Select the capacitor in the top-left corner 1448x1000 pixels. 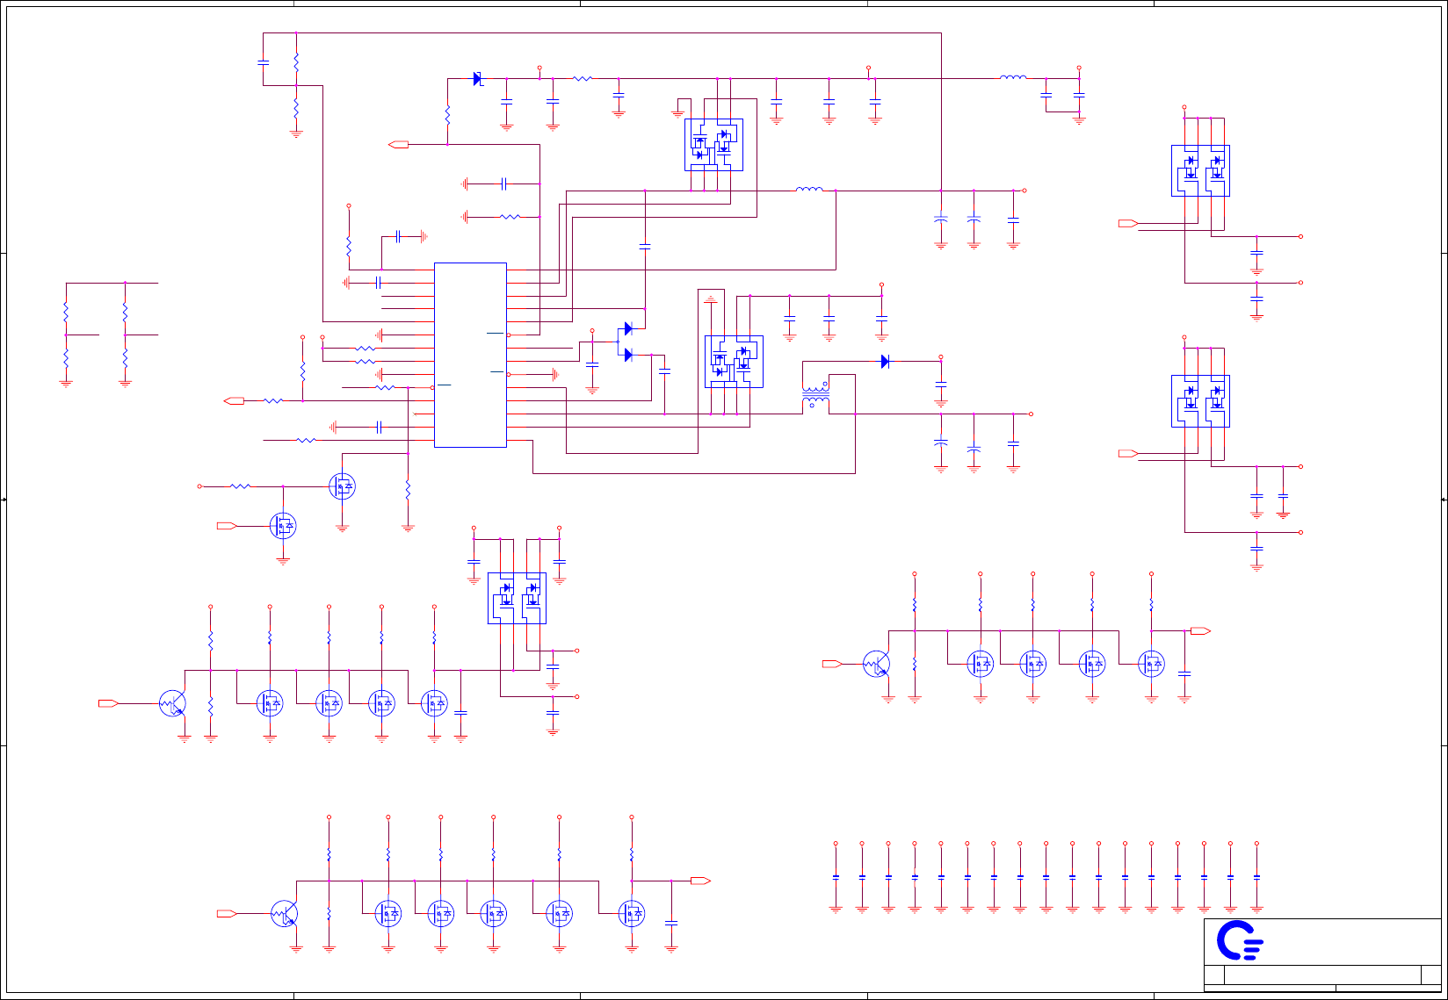click(x=263, y=62)
